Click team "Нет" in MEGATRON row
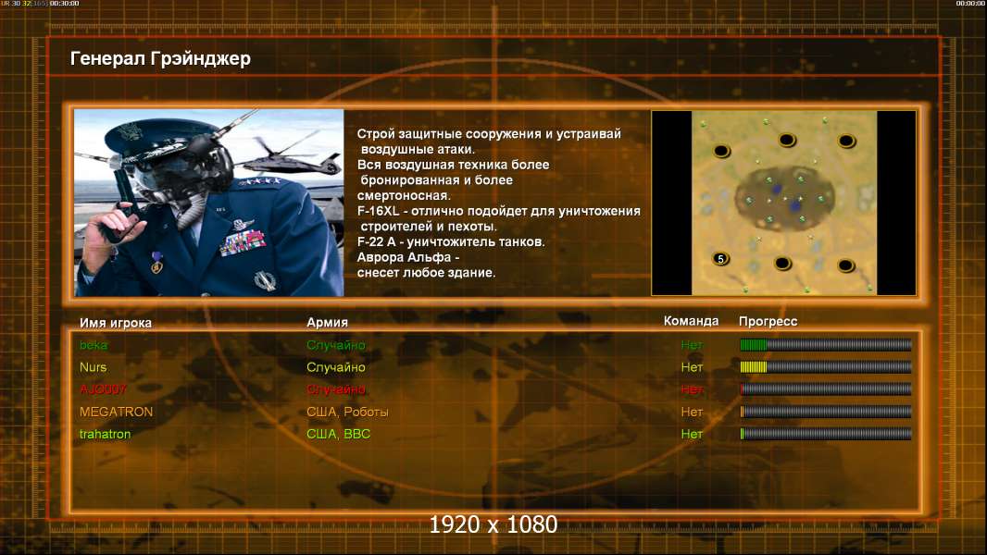 pyautogui.click(x=692, y=412)
